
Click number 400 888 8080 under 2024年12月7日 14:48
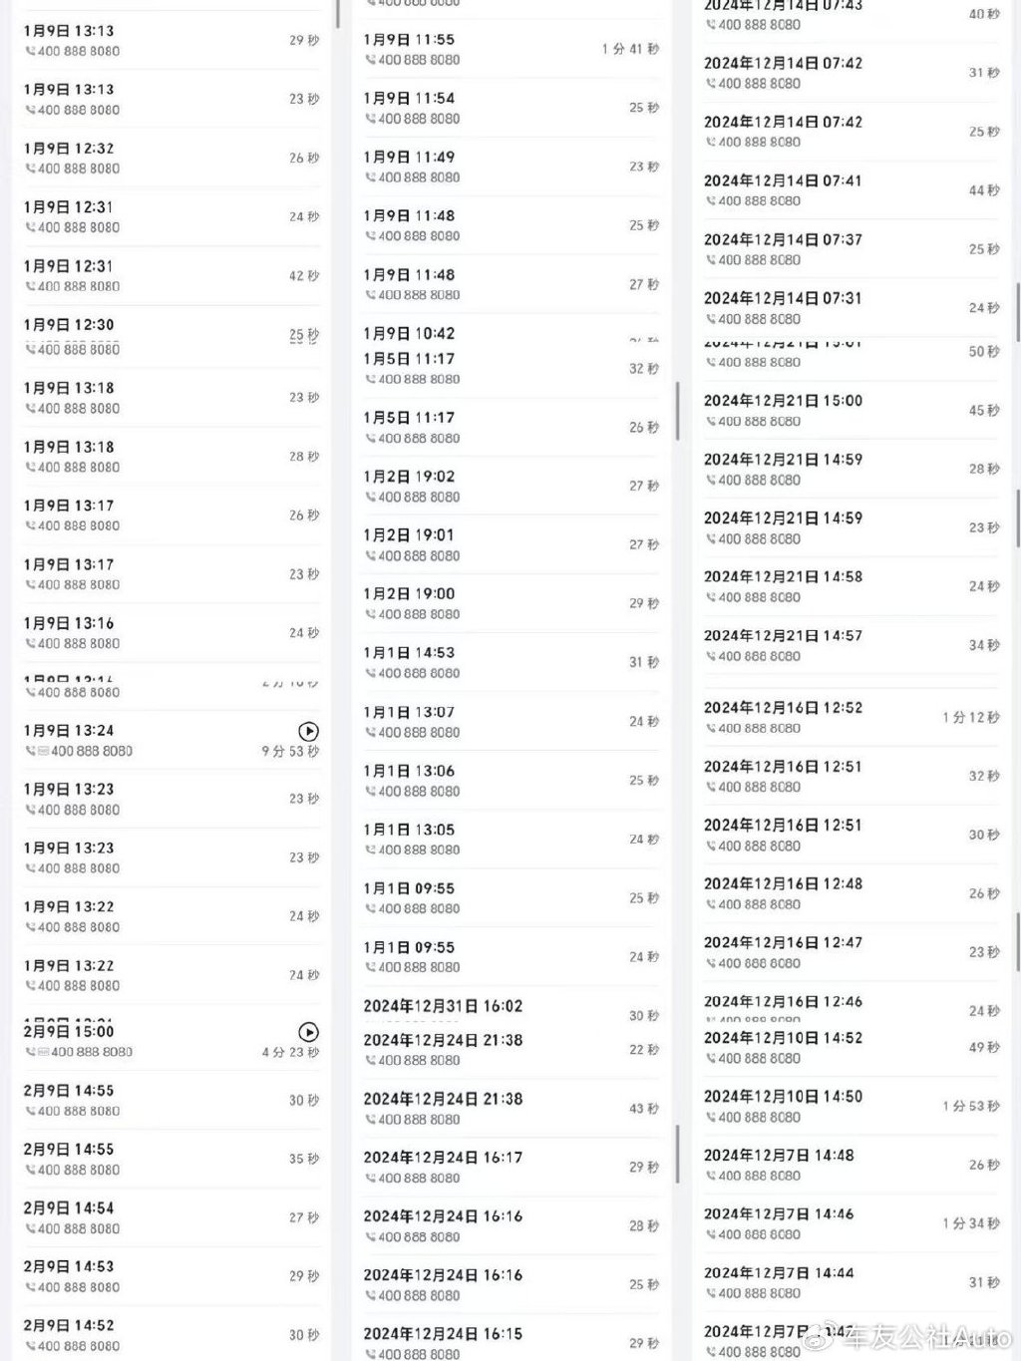pos(760,1177)
